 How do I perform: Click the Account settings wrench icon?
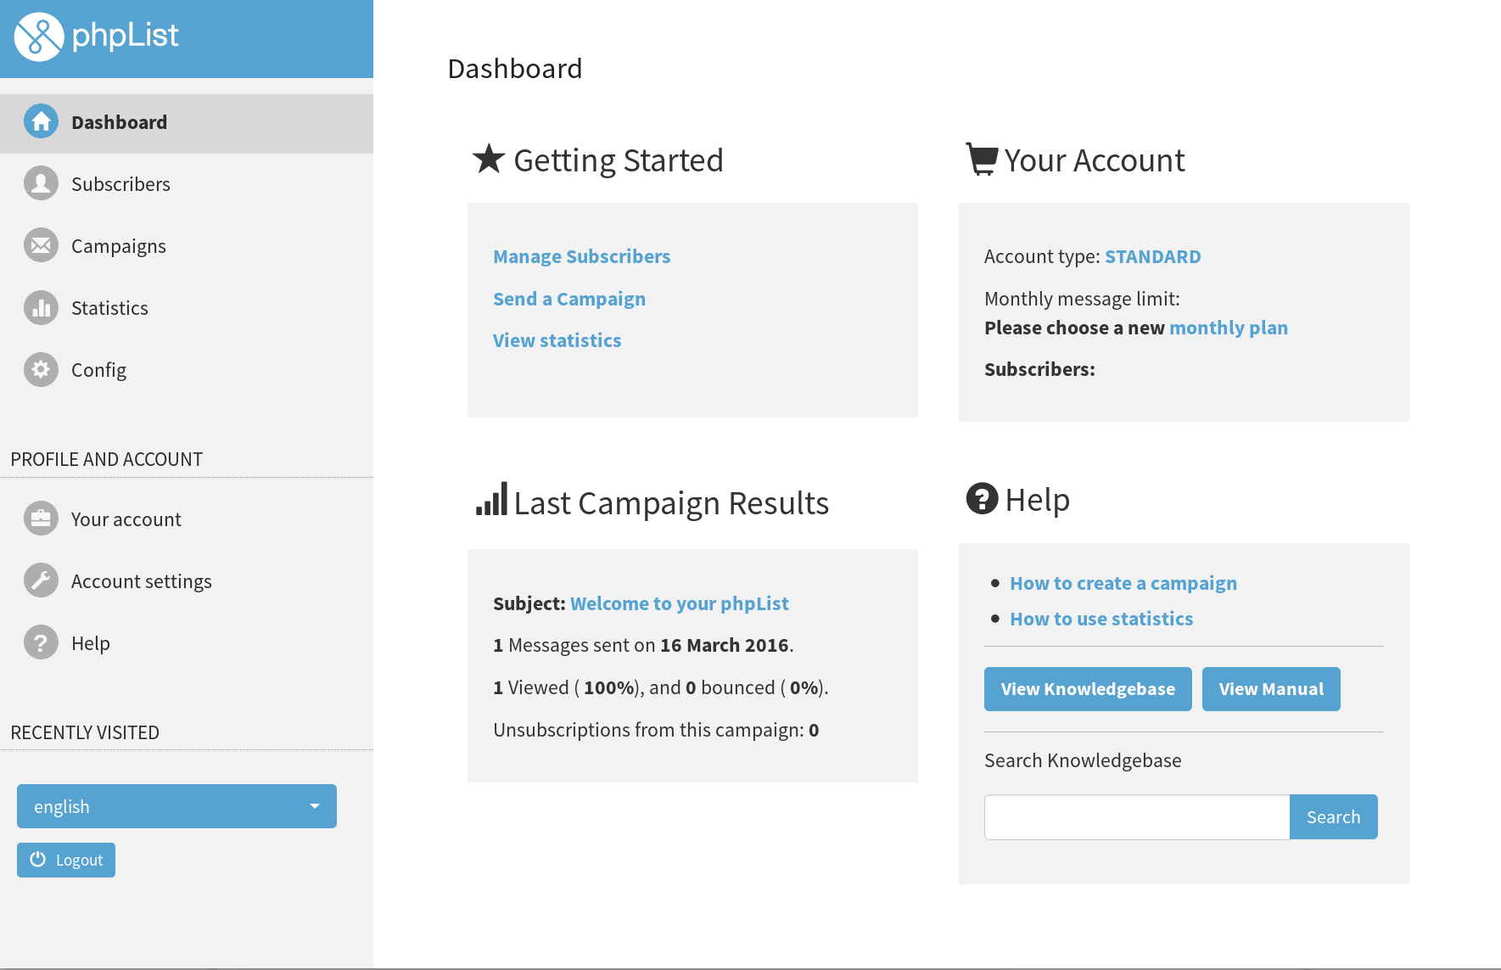[40, 580]
